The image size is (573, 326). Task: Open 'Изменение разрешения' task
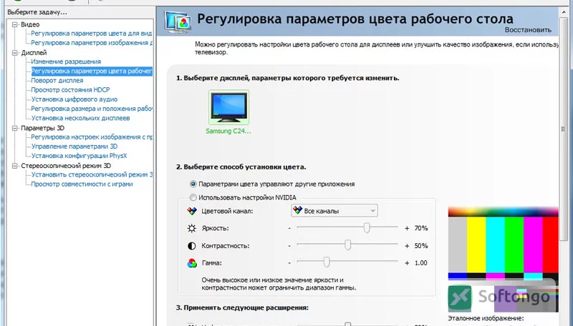pyautogui.click(x=66, y=61)
